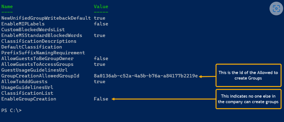The height and width of the screenshot is (122, 284).
Task: Select the CustomBlockedWordsList entry
Action: coord(33,30)
